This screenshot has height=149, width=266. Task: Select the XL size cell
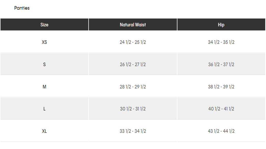point(44,131)
